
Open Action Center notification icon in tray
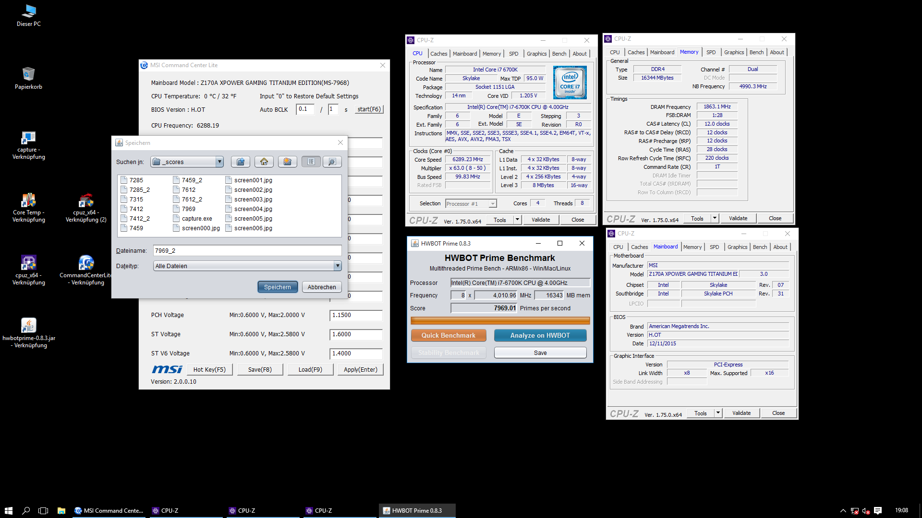click(878, 511)
